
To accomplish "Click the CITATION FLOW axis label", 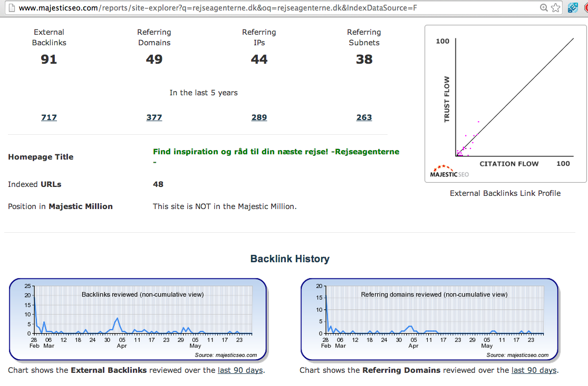I will click(x=509, y=164).
